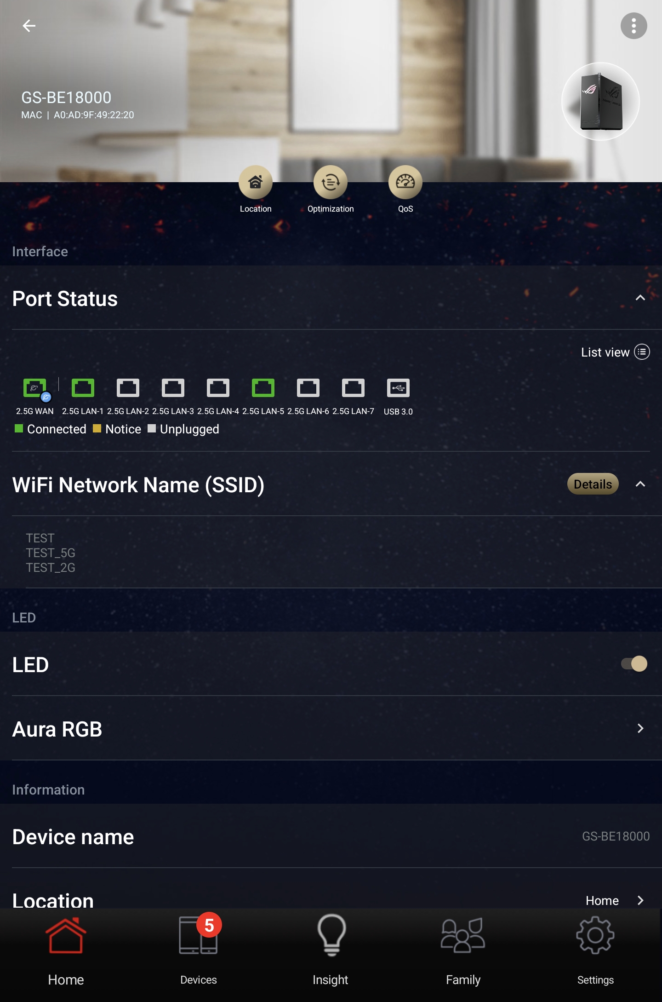Collapse the WiFi Network Name section

tap(640, 484)
